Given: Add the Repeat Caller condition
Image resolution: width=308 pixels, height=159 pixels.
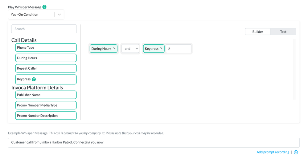Looking at the screenshot, I should (46, 68).
